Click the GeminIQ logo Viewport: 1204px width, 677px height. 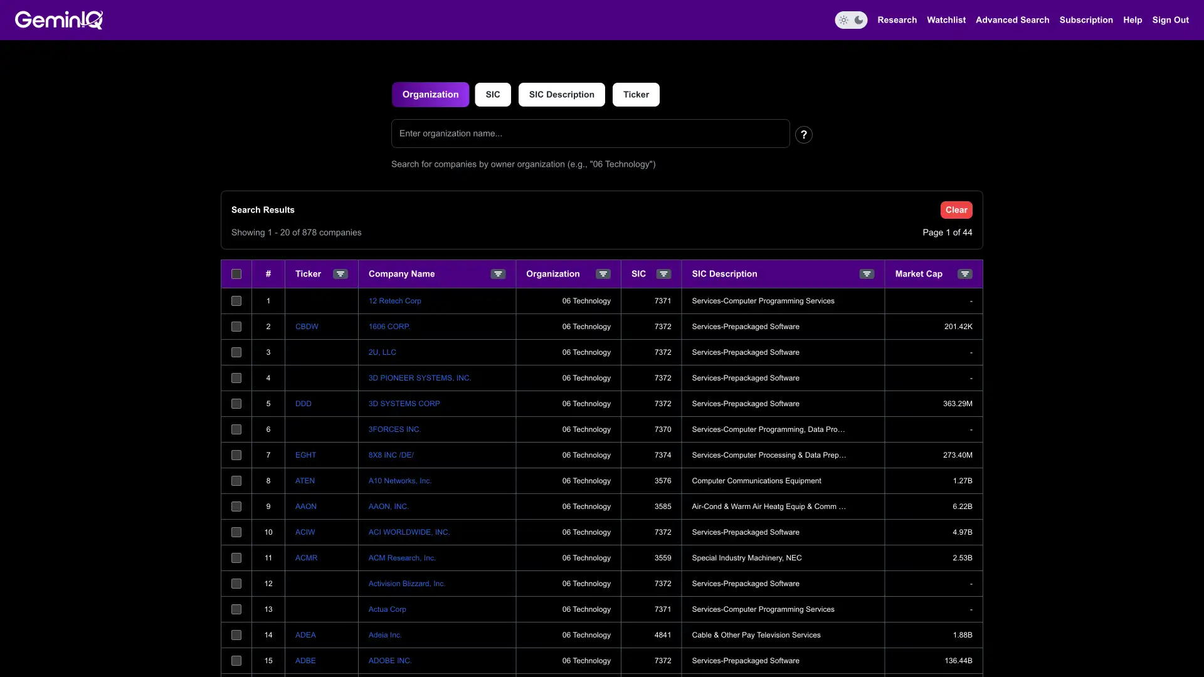58,19
